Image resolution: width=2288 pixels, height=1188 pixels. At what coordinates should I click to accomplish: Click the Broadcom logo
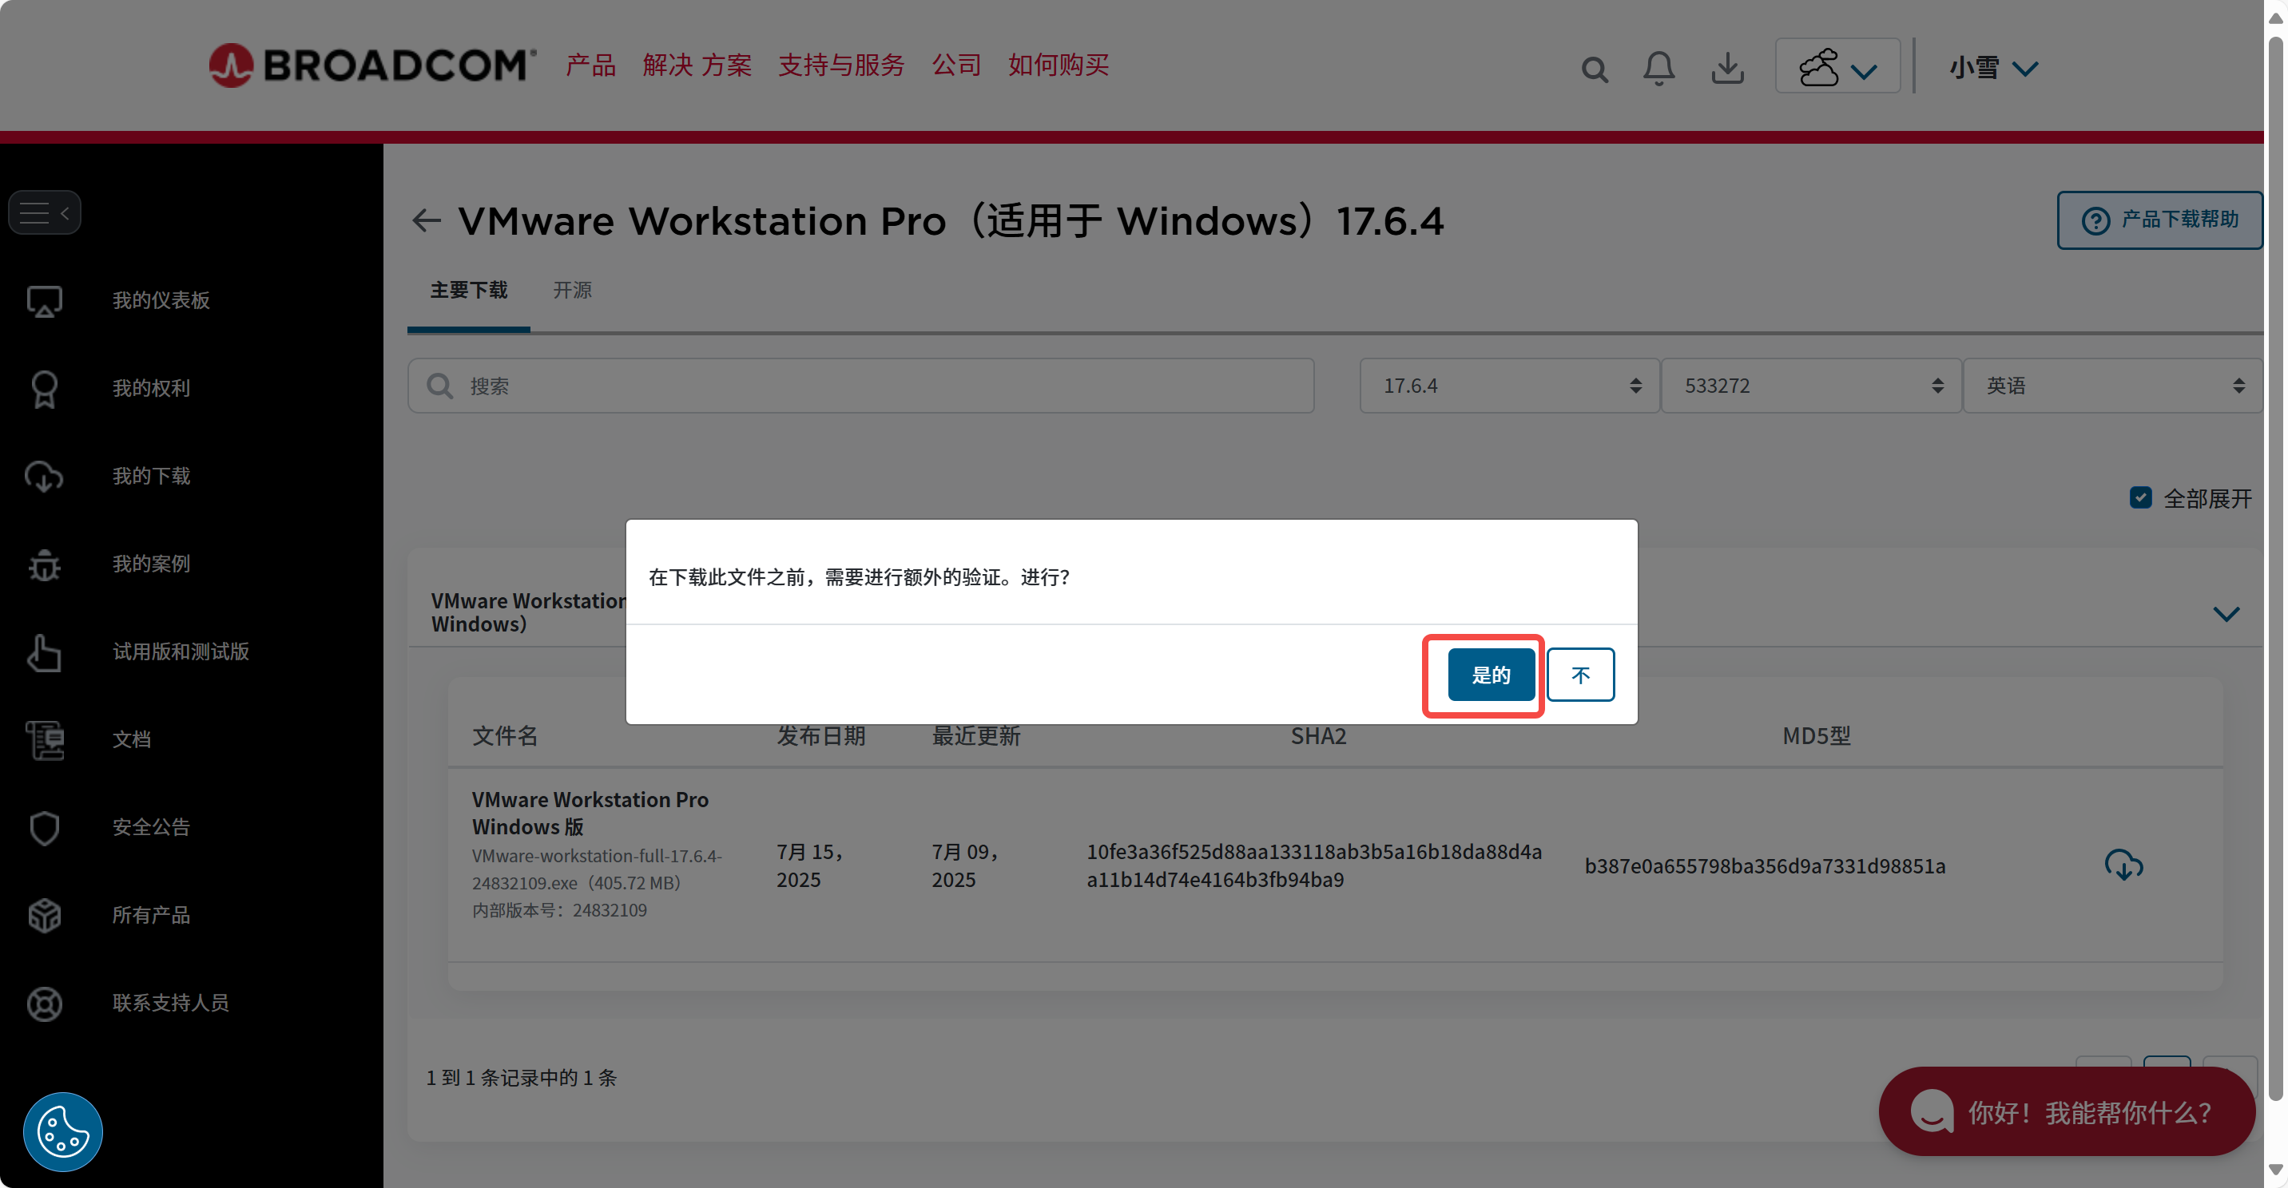coord(371,65)
